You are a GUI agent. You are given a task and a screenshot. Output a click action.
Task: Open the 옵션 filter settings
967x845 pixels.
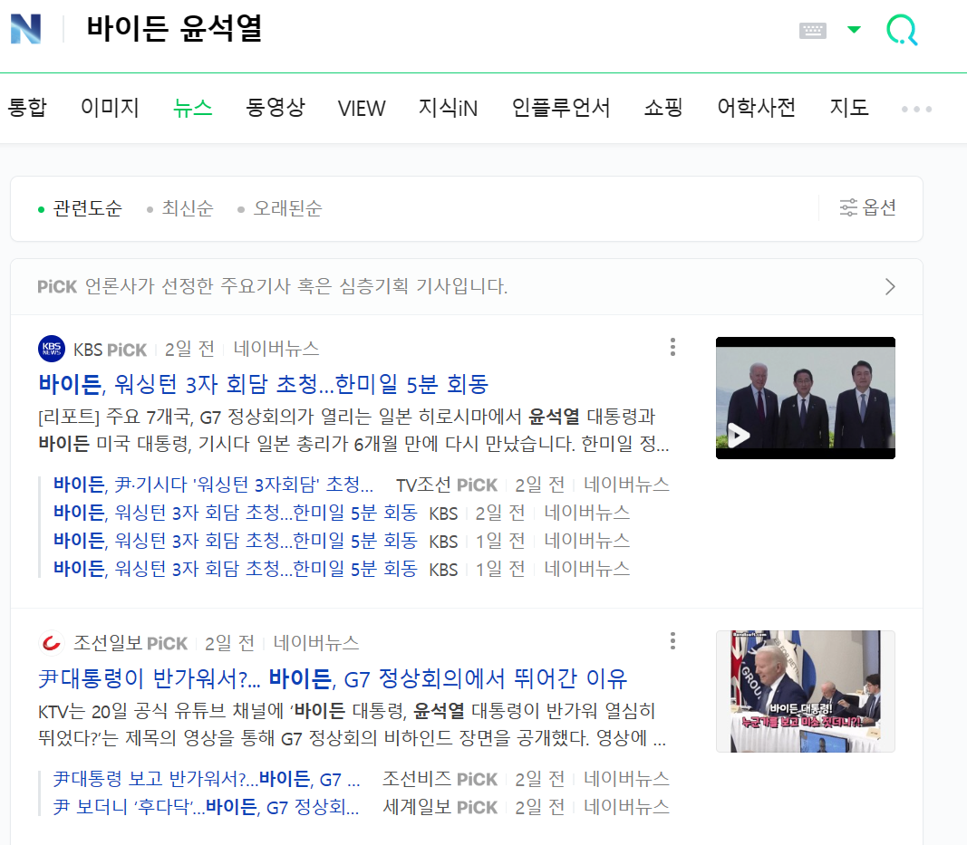pyautogui.click(x=867, y=207)
